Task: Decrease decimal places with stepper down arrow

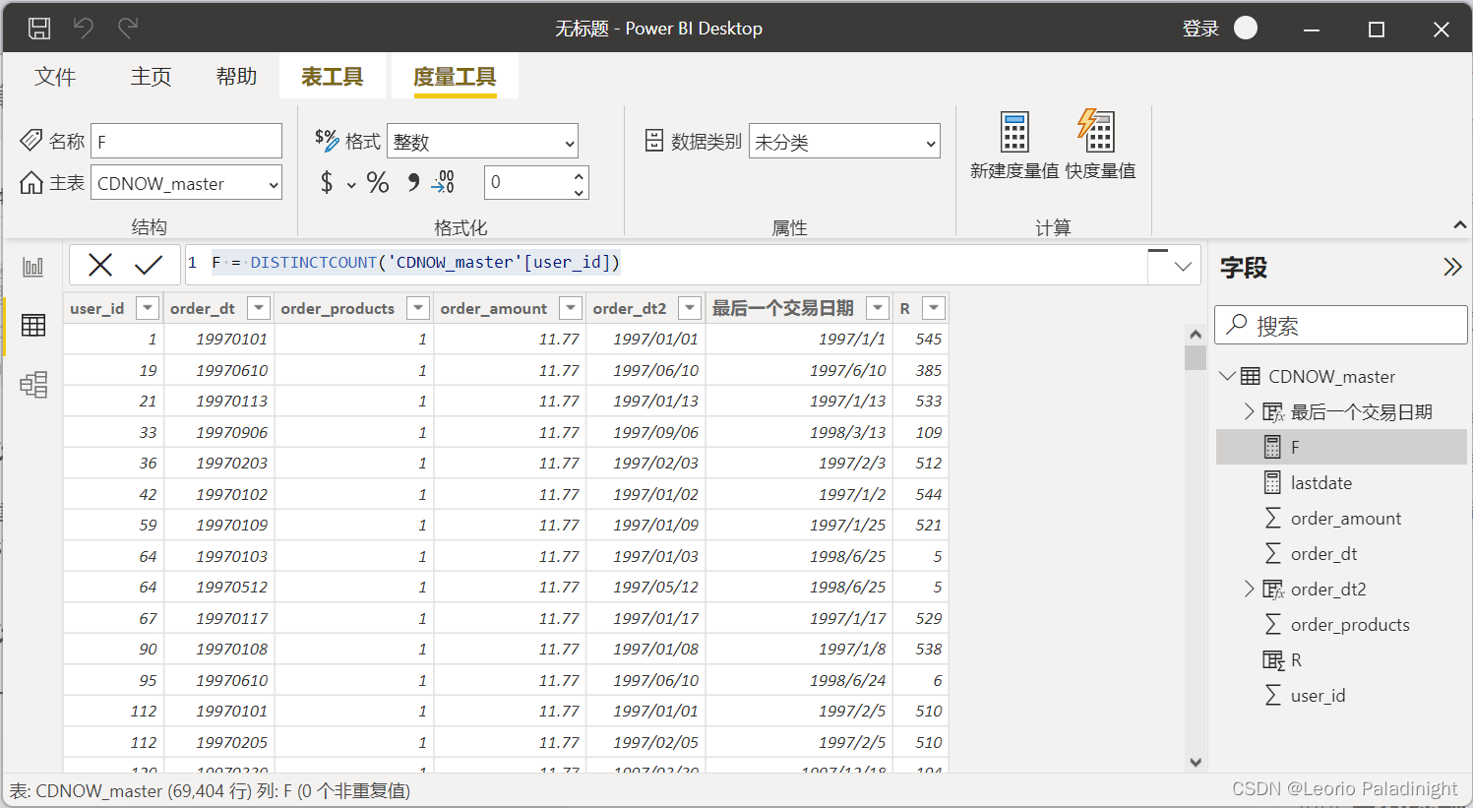Action: [x=579, y=191]
